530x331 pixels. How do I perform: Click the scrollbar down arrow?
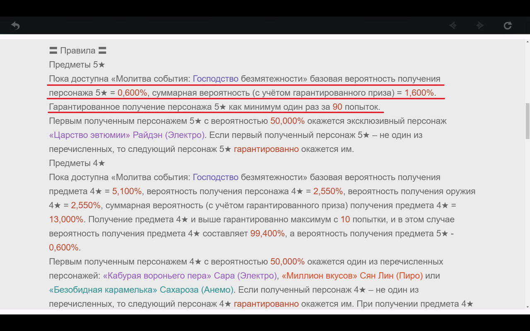point(527,307)
